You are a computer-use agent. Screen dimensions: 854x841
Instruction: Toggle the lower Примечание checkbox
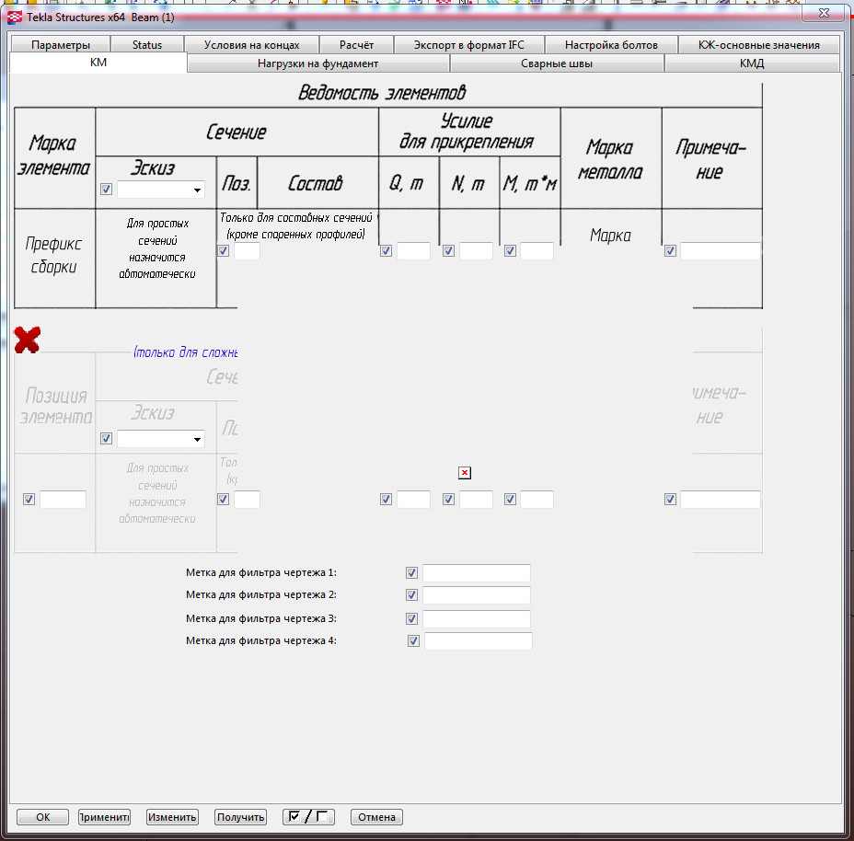pos(671,500)
